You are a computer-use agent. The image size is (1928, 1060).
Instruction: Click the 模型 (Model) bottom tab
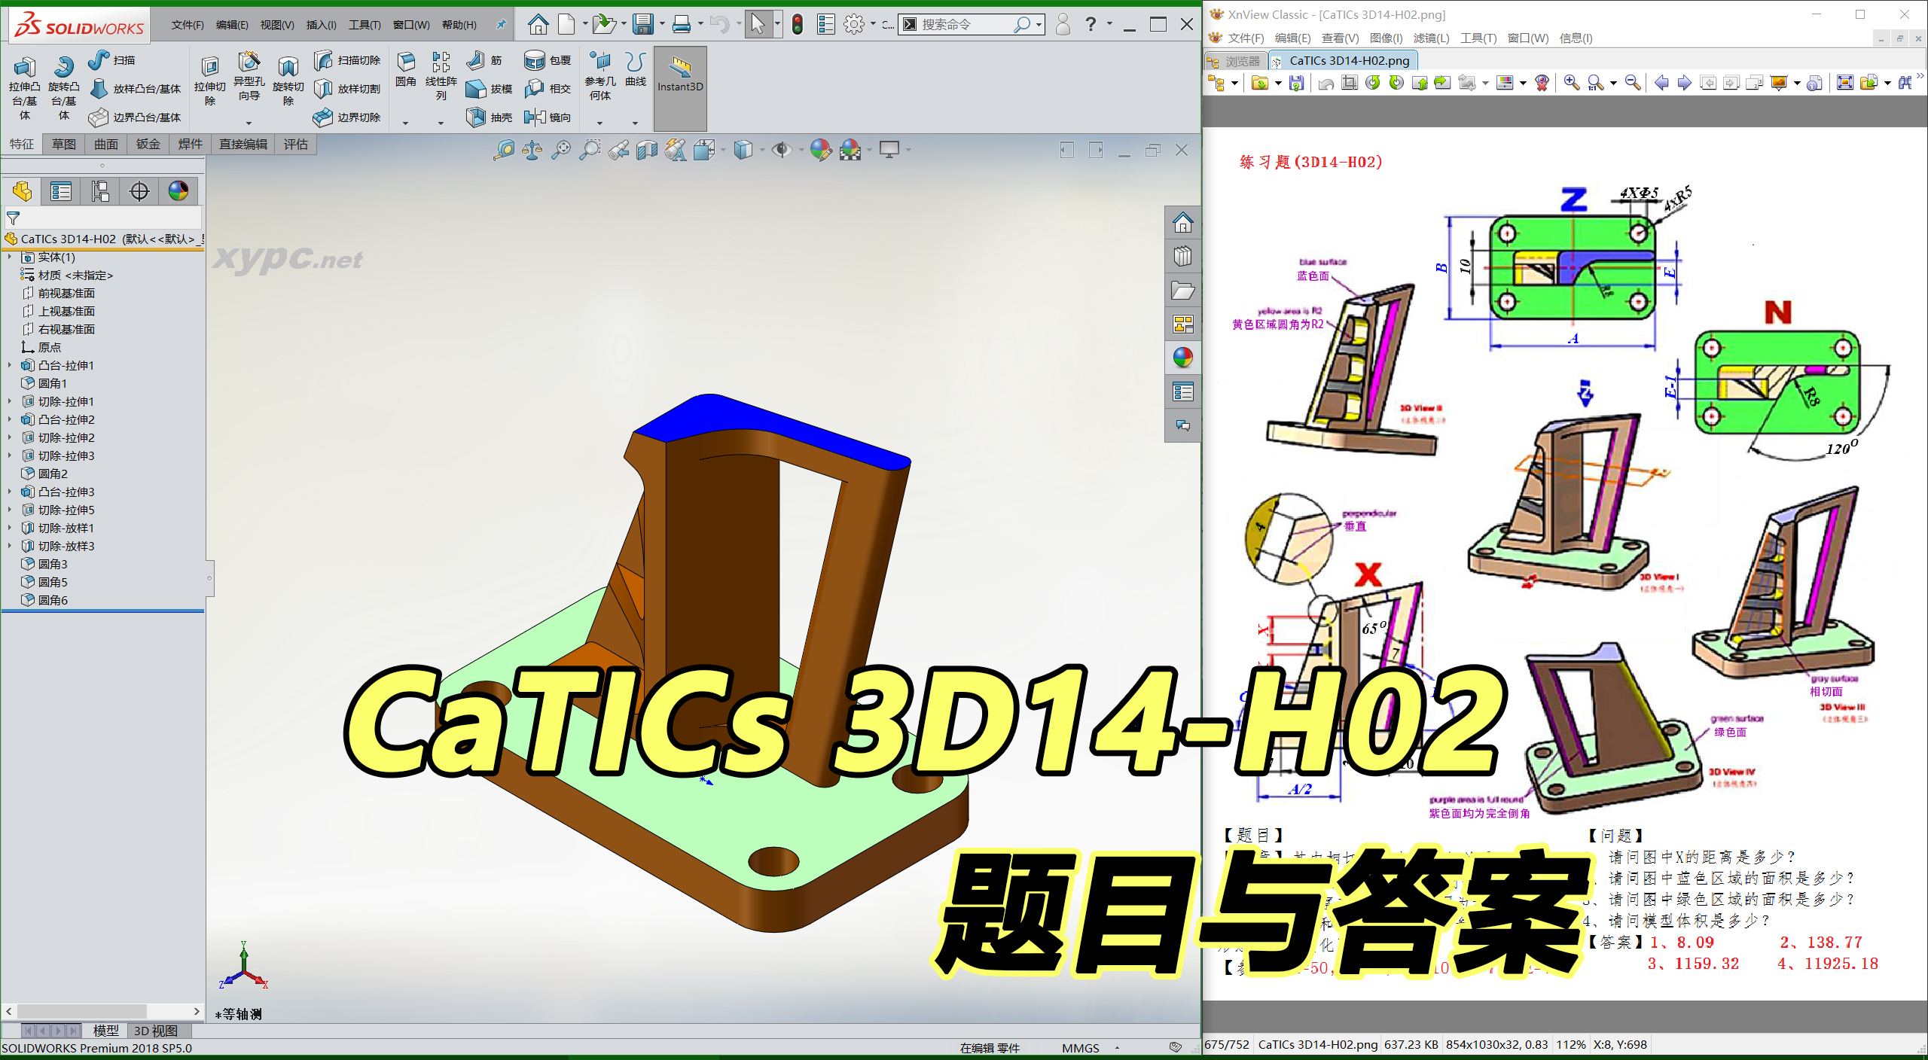[x=105, y=1031]
